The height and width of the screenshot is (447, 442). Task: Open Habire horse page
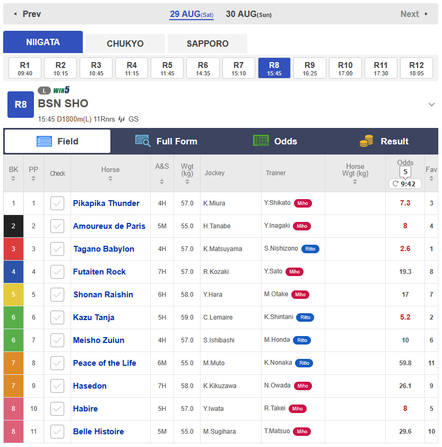pyautogui.click(x=85, y=409)
